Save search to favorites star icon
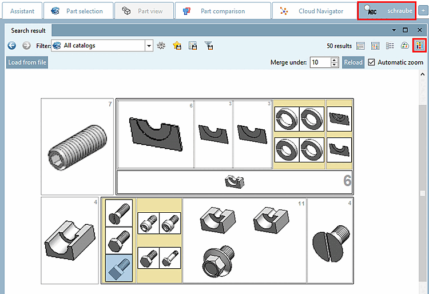This screenshot has width=429, height=294. 177,45
